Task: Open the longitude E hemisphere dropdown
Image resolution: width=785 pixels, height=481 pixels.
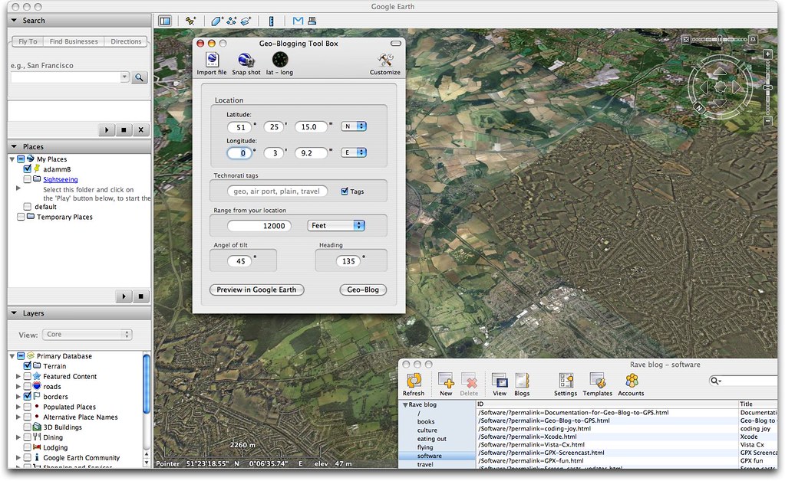Action: pyautogui.click(x=354, y=152)
